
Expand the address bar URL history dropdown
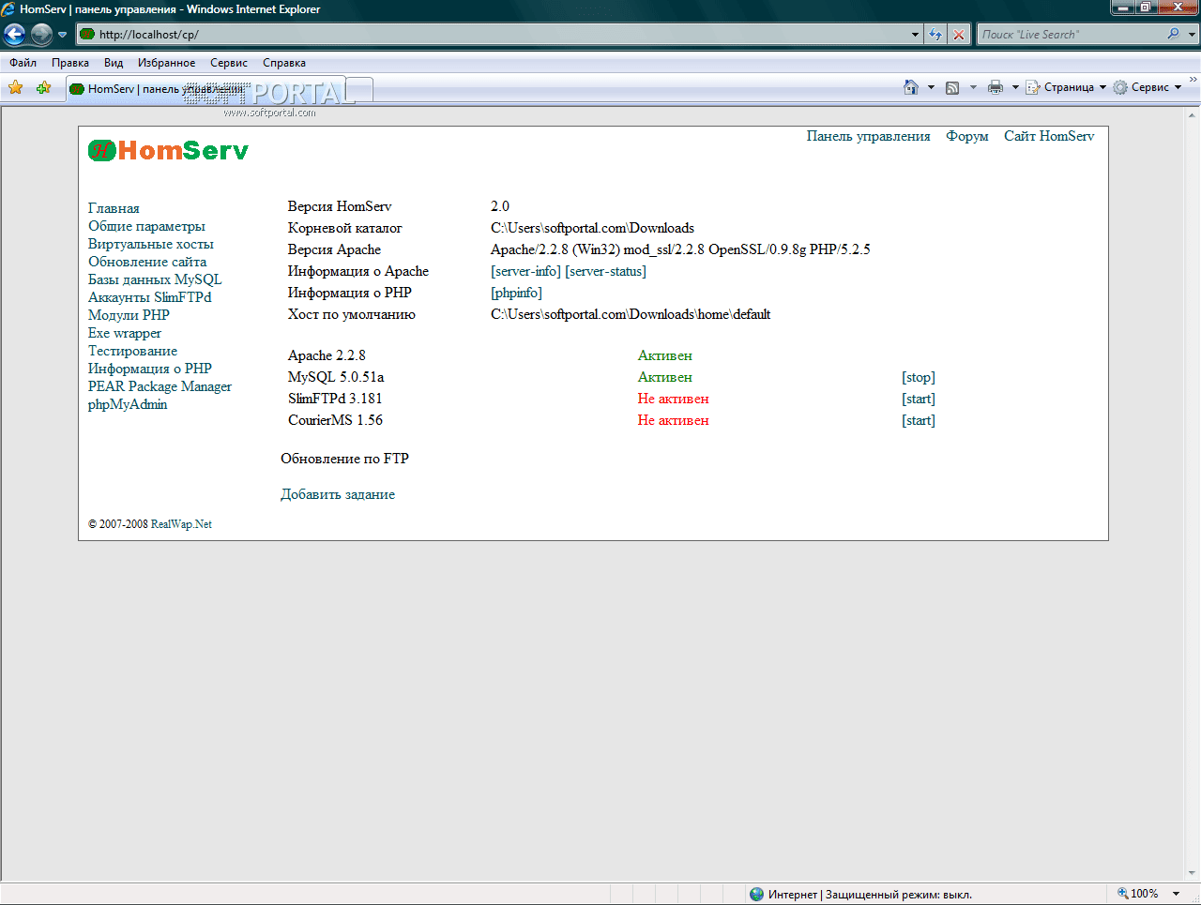[916, 35]
